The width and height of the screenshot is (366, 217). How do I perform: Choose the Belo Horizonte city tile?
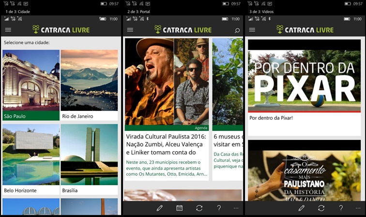(31, 159)
